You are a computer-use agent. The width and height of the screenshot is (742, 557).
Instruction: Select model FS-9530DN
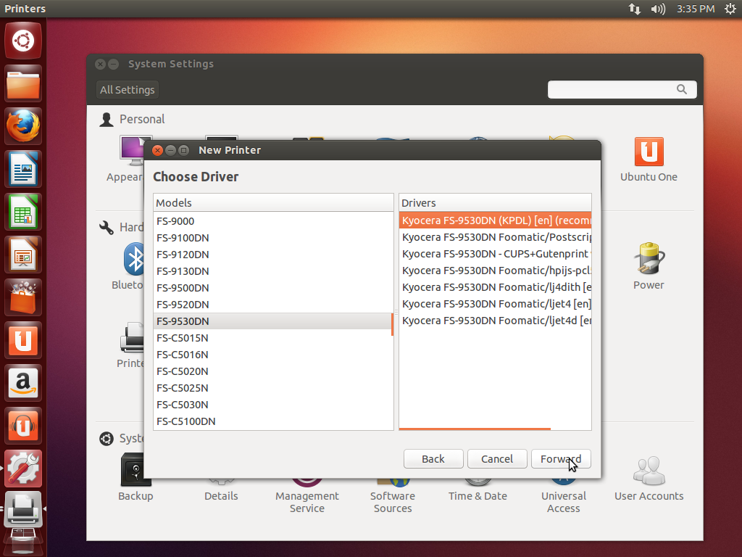pyautogui.click(x=272, y=321)
